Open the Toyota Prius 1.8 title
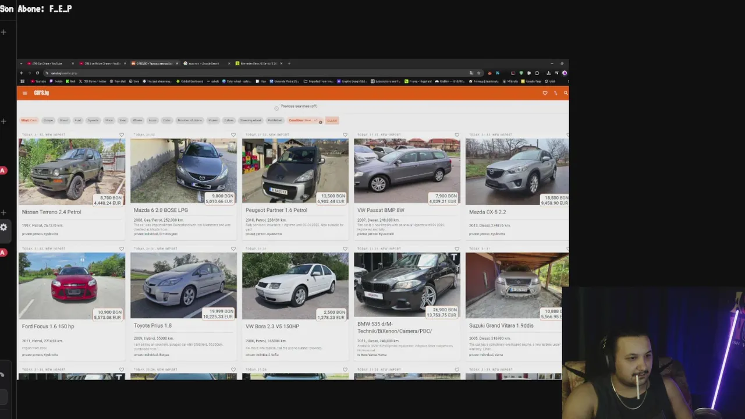Image resolution: width=745 pixels, height=419 pixels. tap(152, 326)
